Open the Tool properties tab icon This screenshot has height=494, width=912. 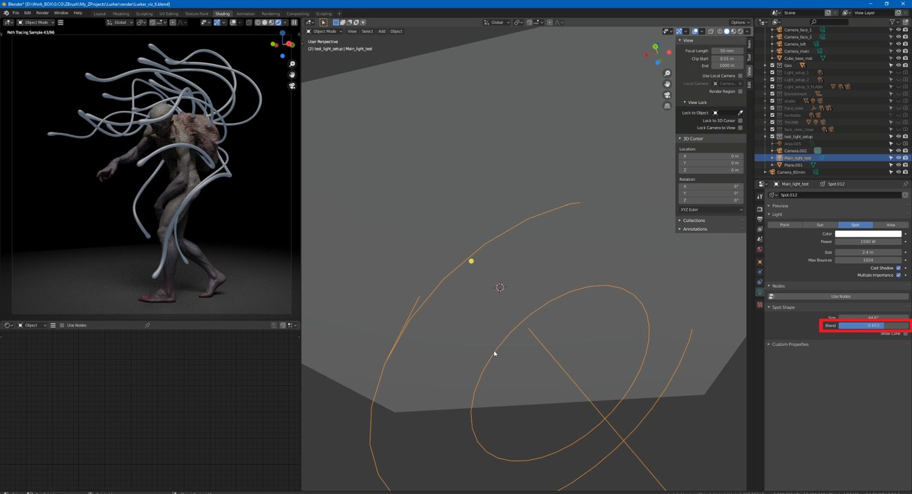coord(759,197)
